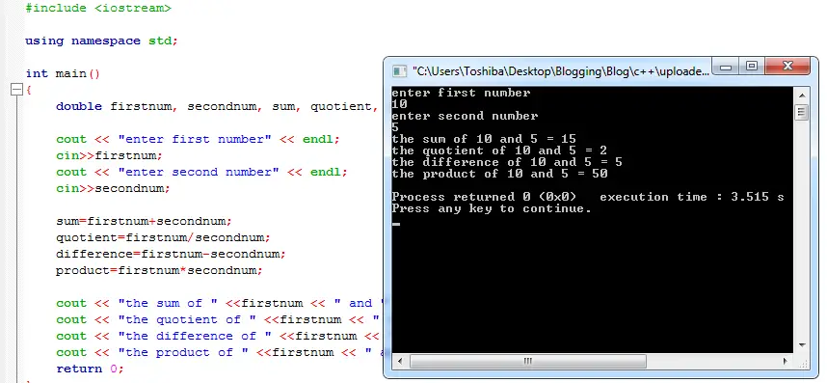827x383 pixels.
Task: Click the 'cin>>secondnum;' line
Action: [114, 188]
